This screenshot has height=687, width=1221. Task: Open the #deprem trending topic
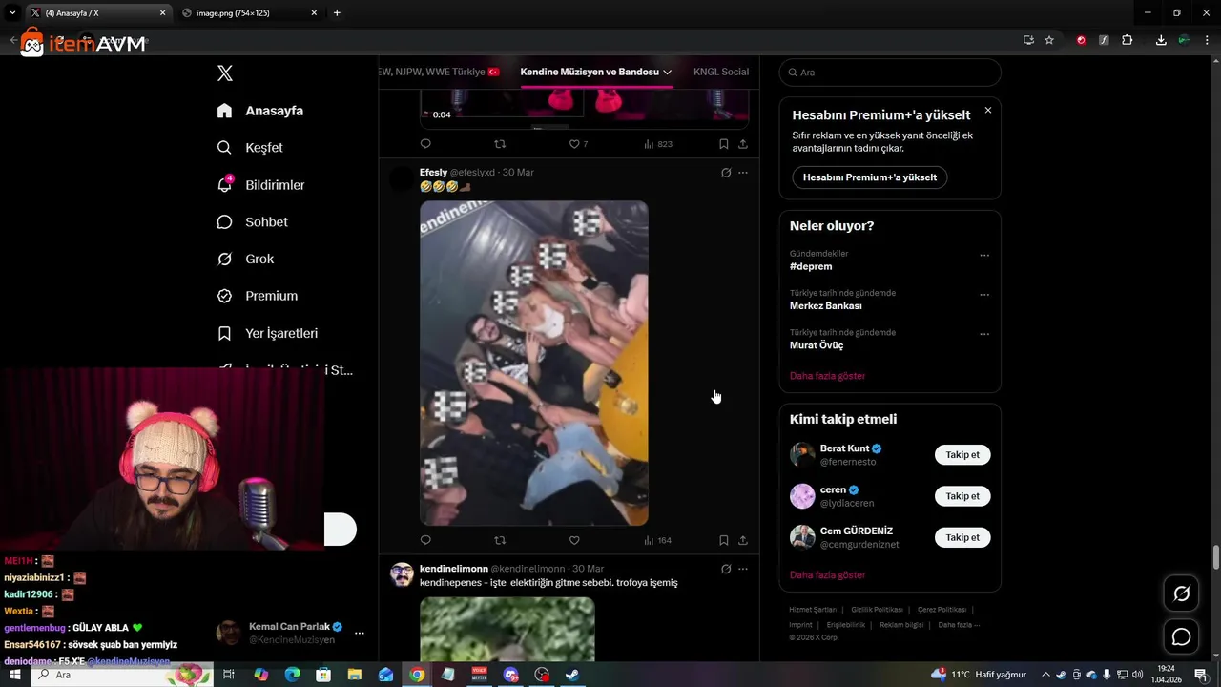pos(811,267)
